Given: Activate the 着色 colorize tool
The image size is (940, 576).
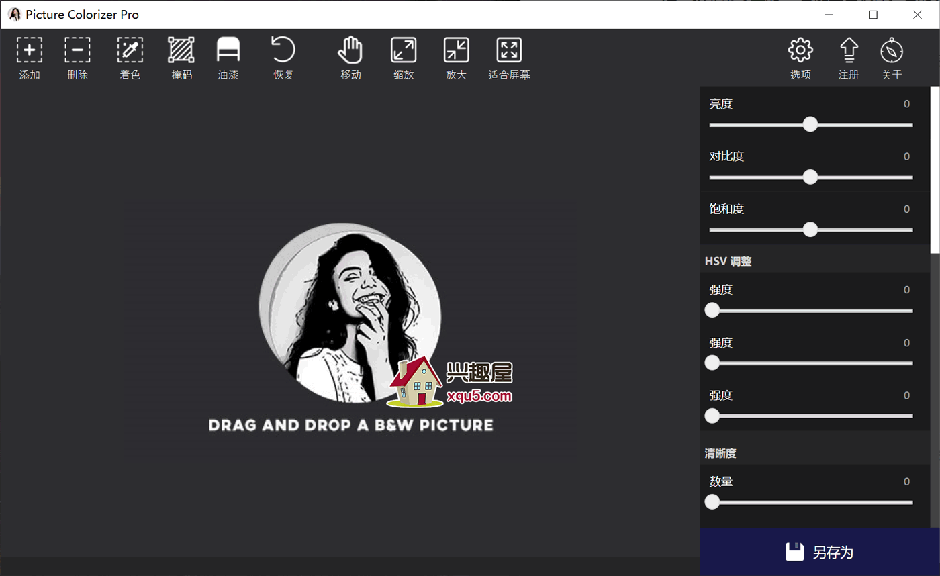Looking at the screenshot, I should coord(130,50).
